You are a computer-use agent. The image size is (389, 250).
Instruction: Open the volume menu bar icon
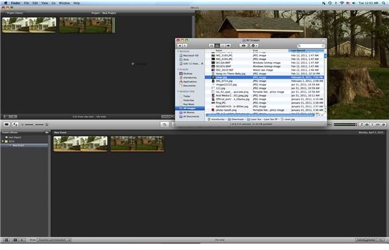[353, 3]
